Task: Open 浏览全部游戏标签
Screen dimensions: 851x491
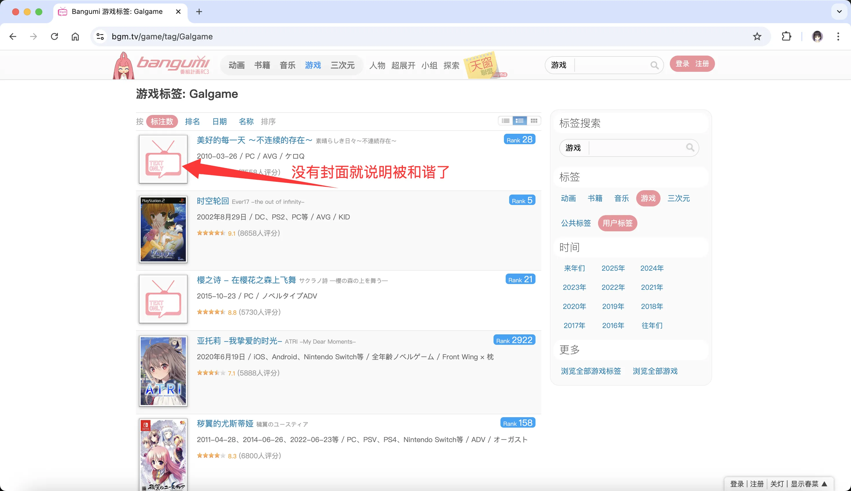Action: 591,371
